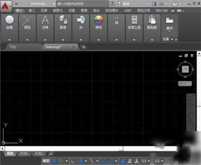Open the Draw (绘图) ribbon panel icon
Viewport: 201px width, 165px height.
click(x=10, y=20)
